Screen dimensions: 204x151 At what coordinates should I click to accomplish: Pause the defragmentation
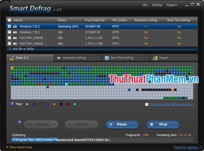122,124
